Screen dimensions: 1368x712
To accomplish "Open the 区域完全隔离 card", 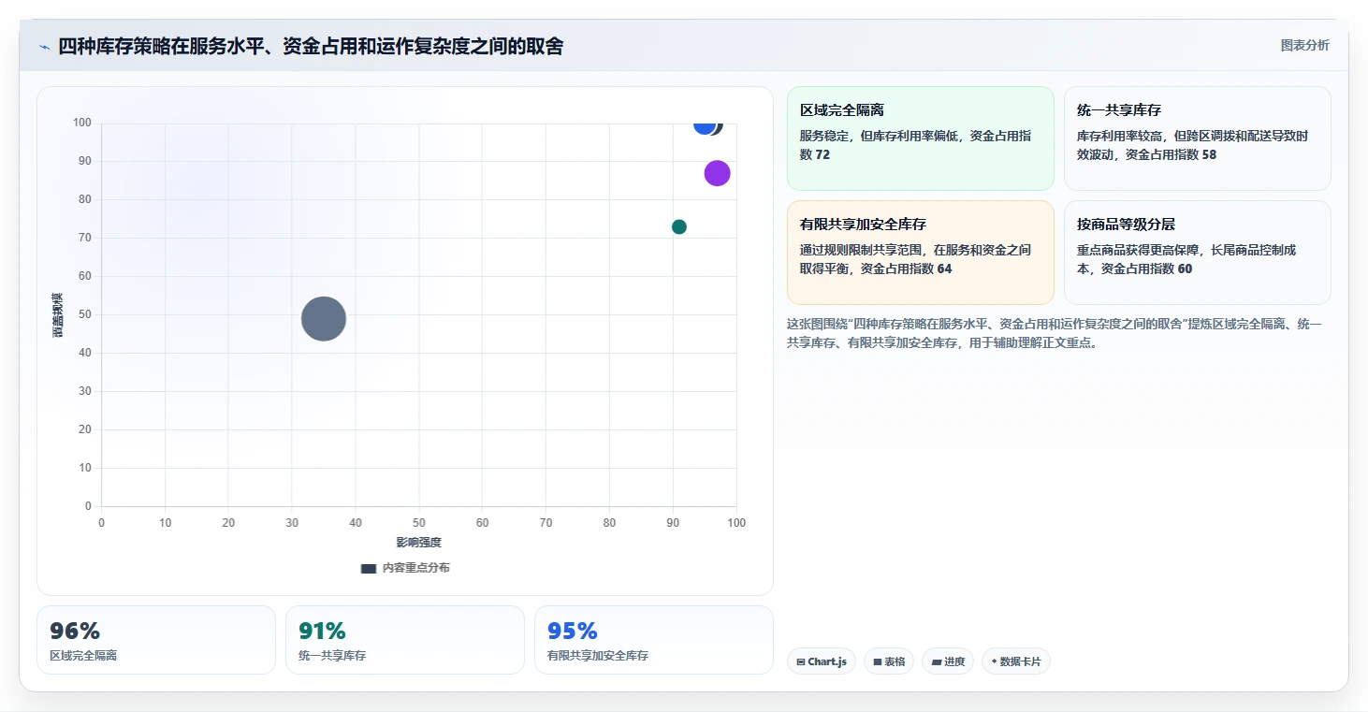I will (921, 138).
